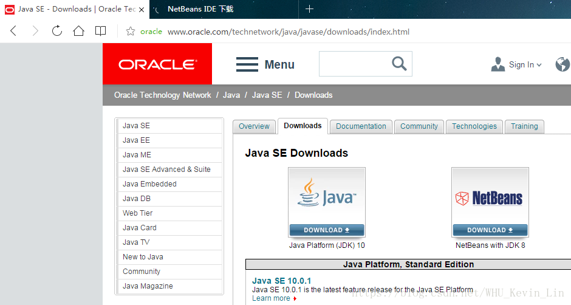Open Java Magazine in the sidebar
The height and width of the screenshot is (305, 571).
coord(169,286)
